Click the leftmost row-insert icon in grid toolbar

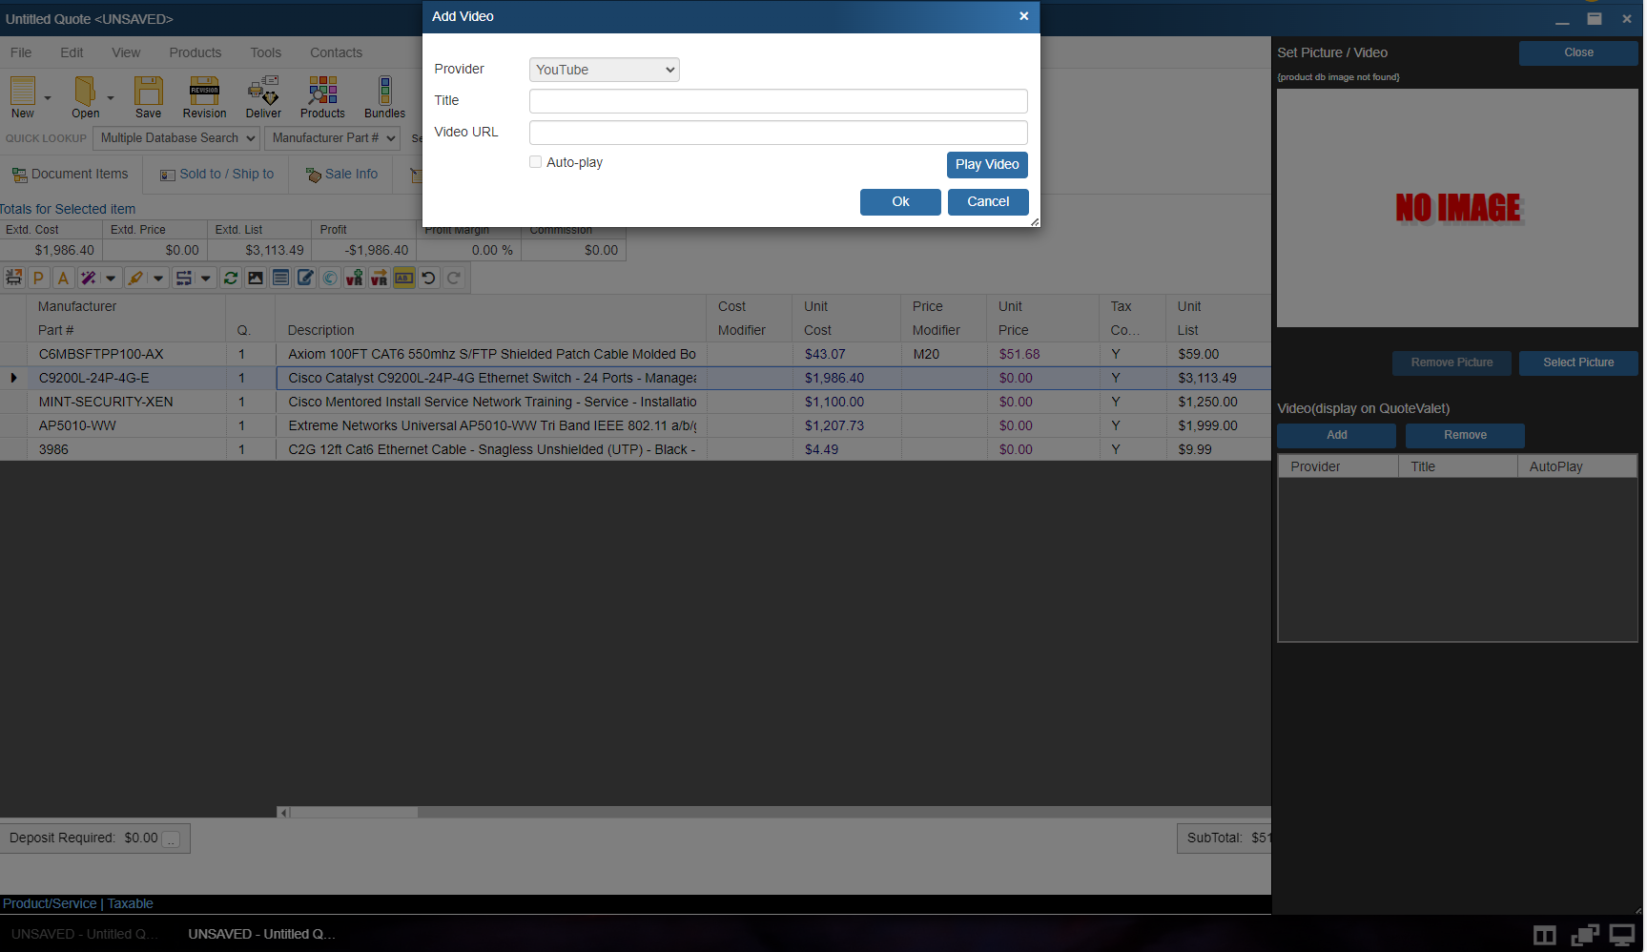(13, 278)
